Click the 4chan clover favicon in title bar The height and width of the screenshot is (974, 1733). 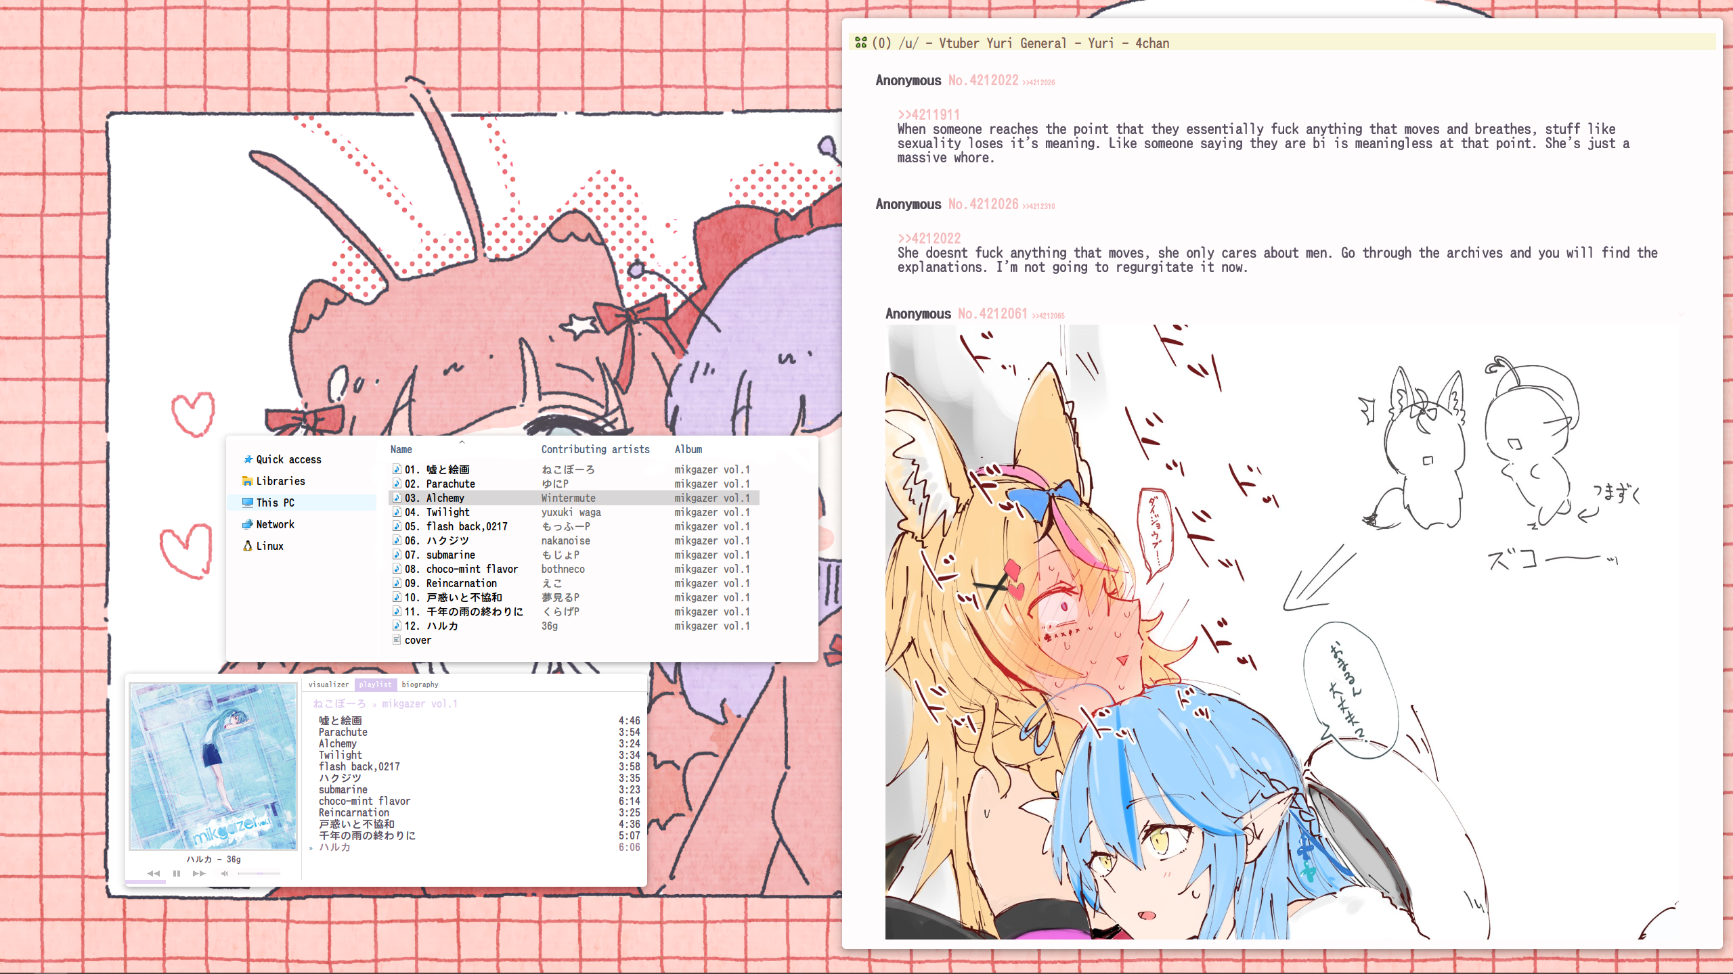pos(861,43)
